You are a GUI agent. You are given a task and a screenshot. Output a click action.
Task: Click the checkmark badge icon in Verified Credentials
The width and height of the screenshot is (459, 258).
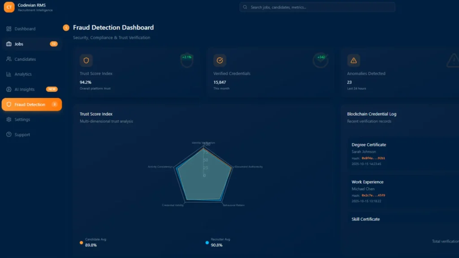click(x=220, y=60)
